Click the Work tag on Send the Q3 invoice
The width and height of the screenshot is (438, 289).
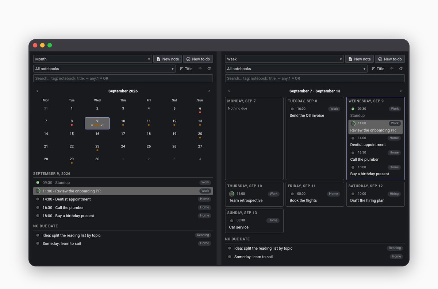click(x=334, y=109)
